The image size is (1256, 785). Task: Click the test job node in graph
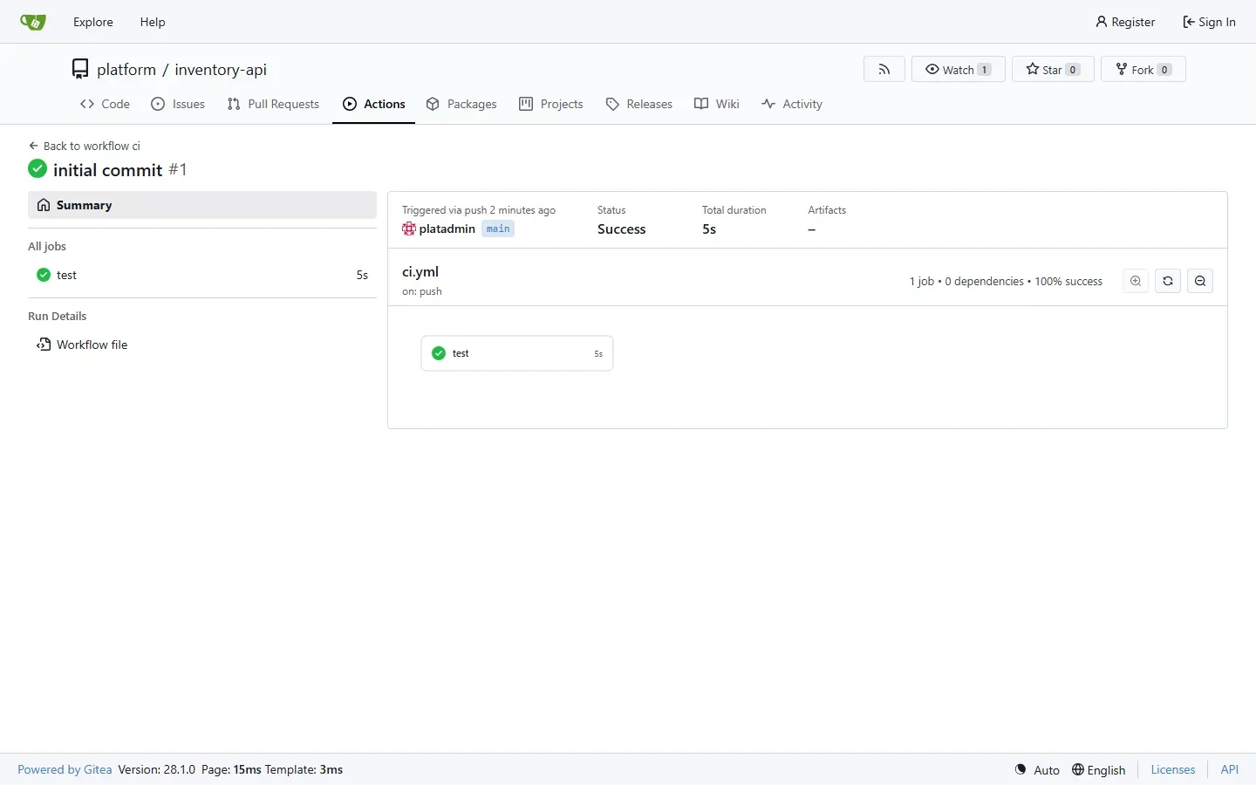(517, 353)
